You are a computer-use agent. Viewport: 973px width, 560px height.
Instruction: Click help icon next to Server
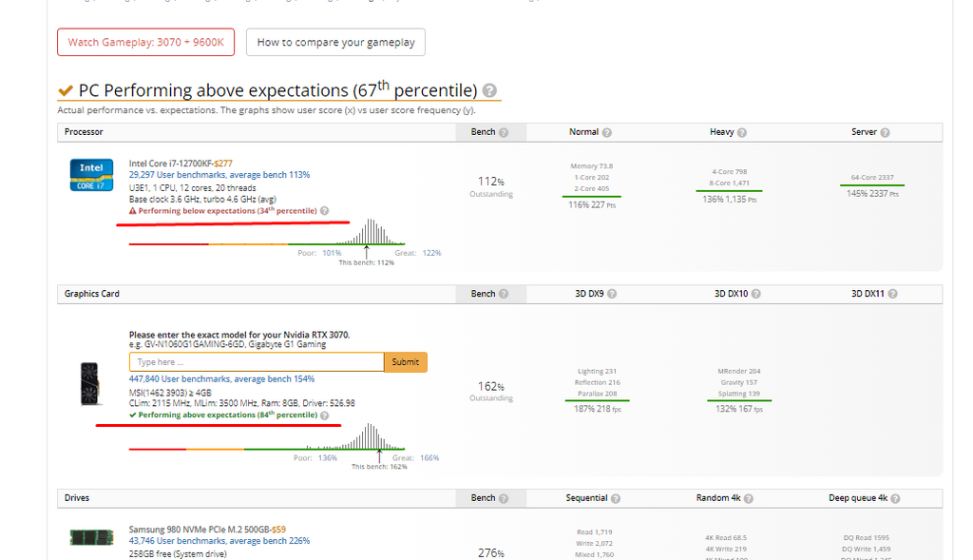click(885, 132)
